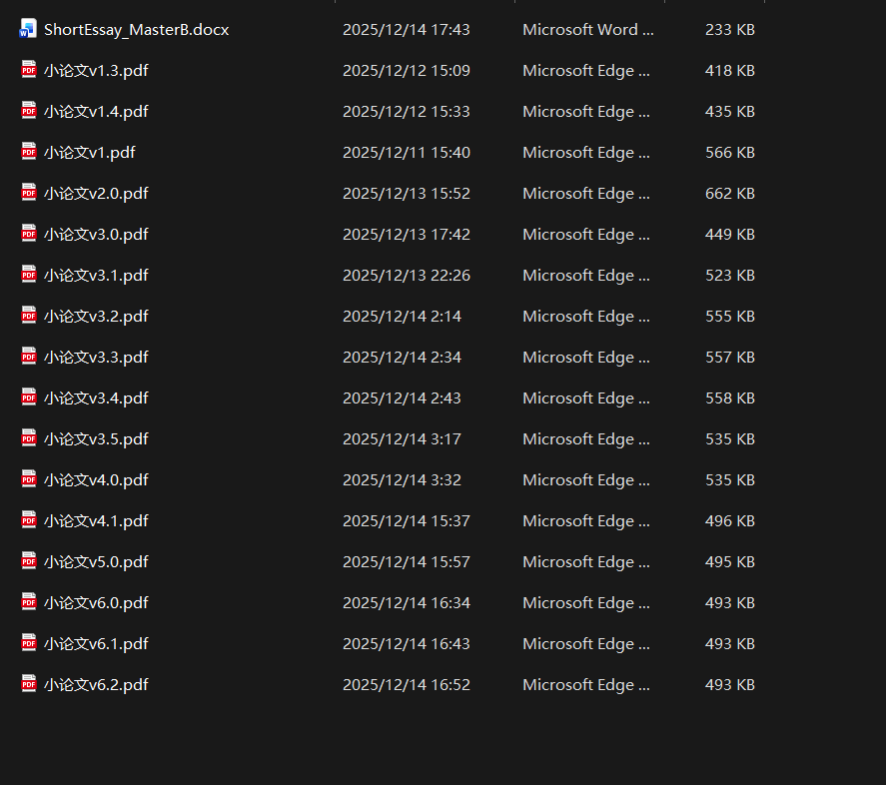The height and width of the screenshot is (785, 886).
Task: Select the file name 小论文v3.3.pdf
Action: coord(96,358)
